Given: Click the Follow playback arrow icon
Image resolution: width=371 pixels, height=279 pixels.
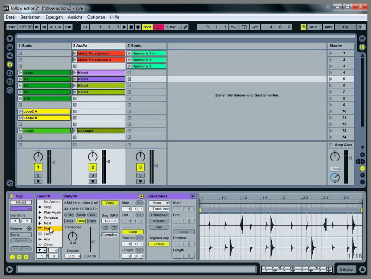Looking at the screenshot, I should (x=85, y=27).
